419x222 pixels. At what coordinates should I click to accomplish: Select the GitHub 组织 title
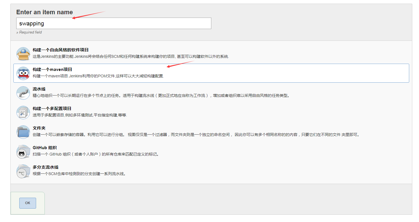click(45, 148)
